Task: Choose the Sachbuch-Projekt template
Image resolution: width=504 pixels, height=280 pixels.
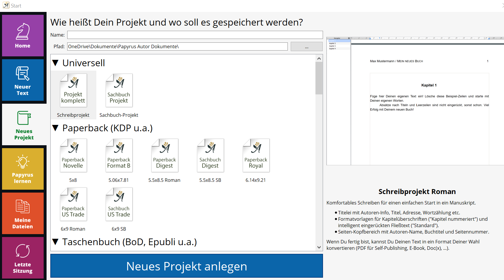Action: click(119, 90)
